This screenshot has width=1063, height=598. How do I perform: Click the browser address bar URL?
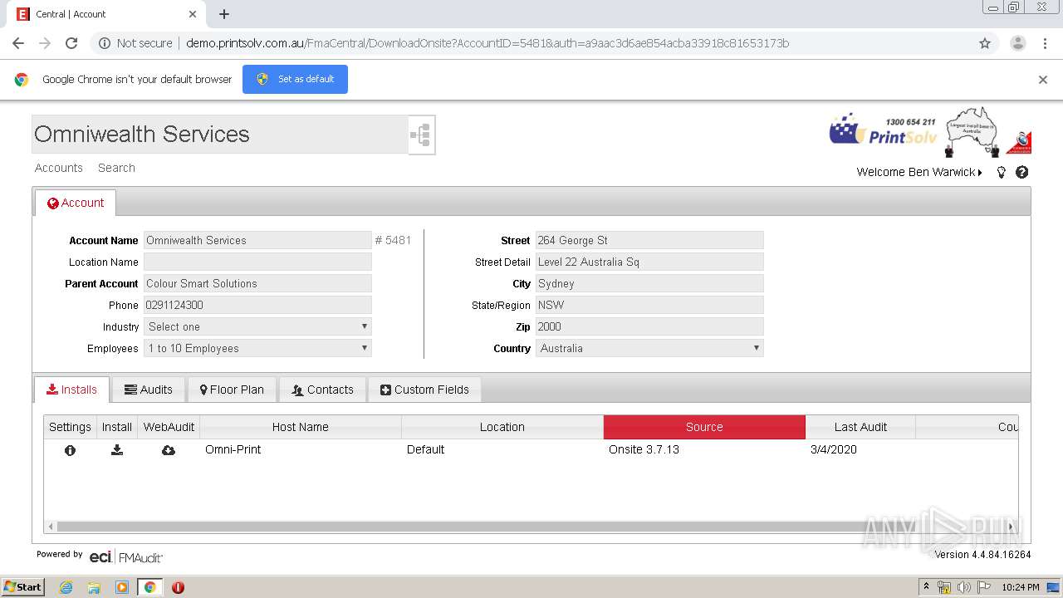pyautogui.click(x=487, y=43)
